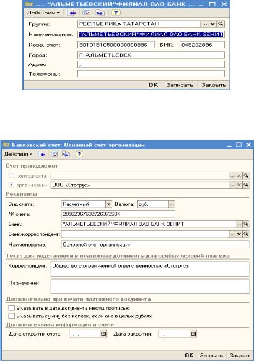Open calendar for Дата открытия счета
Viewport: 254px width, 361px height.
coord(103,334)
